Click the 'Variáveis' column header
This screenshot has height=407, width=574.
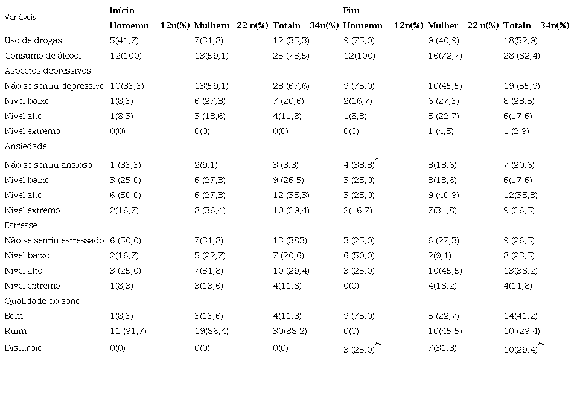click(20, 18)
